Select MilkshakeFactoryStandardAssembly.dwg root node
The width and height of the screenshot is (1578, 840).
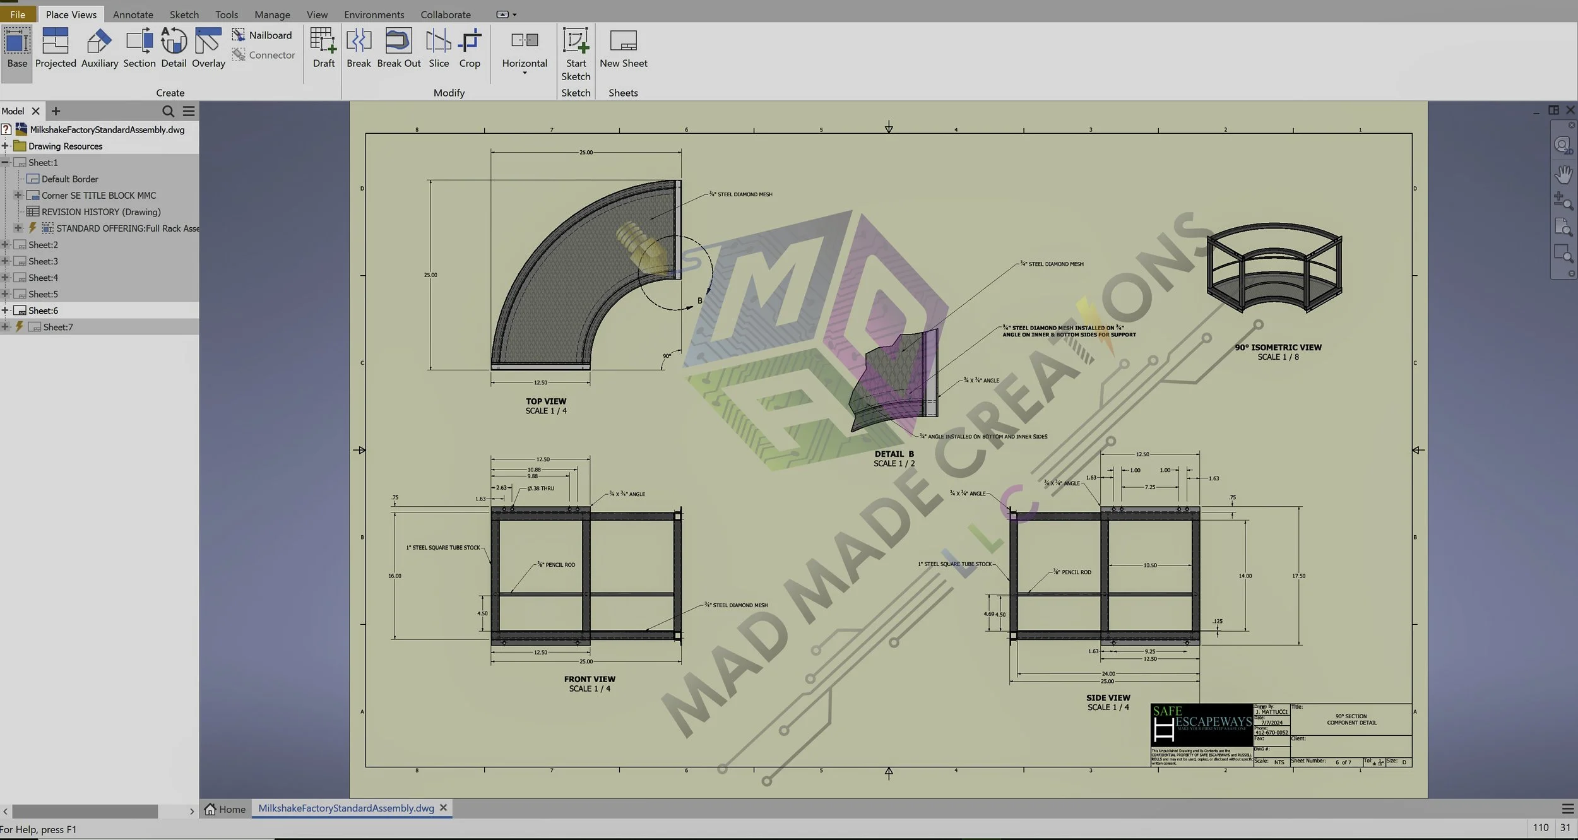(x=100, y=129)
